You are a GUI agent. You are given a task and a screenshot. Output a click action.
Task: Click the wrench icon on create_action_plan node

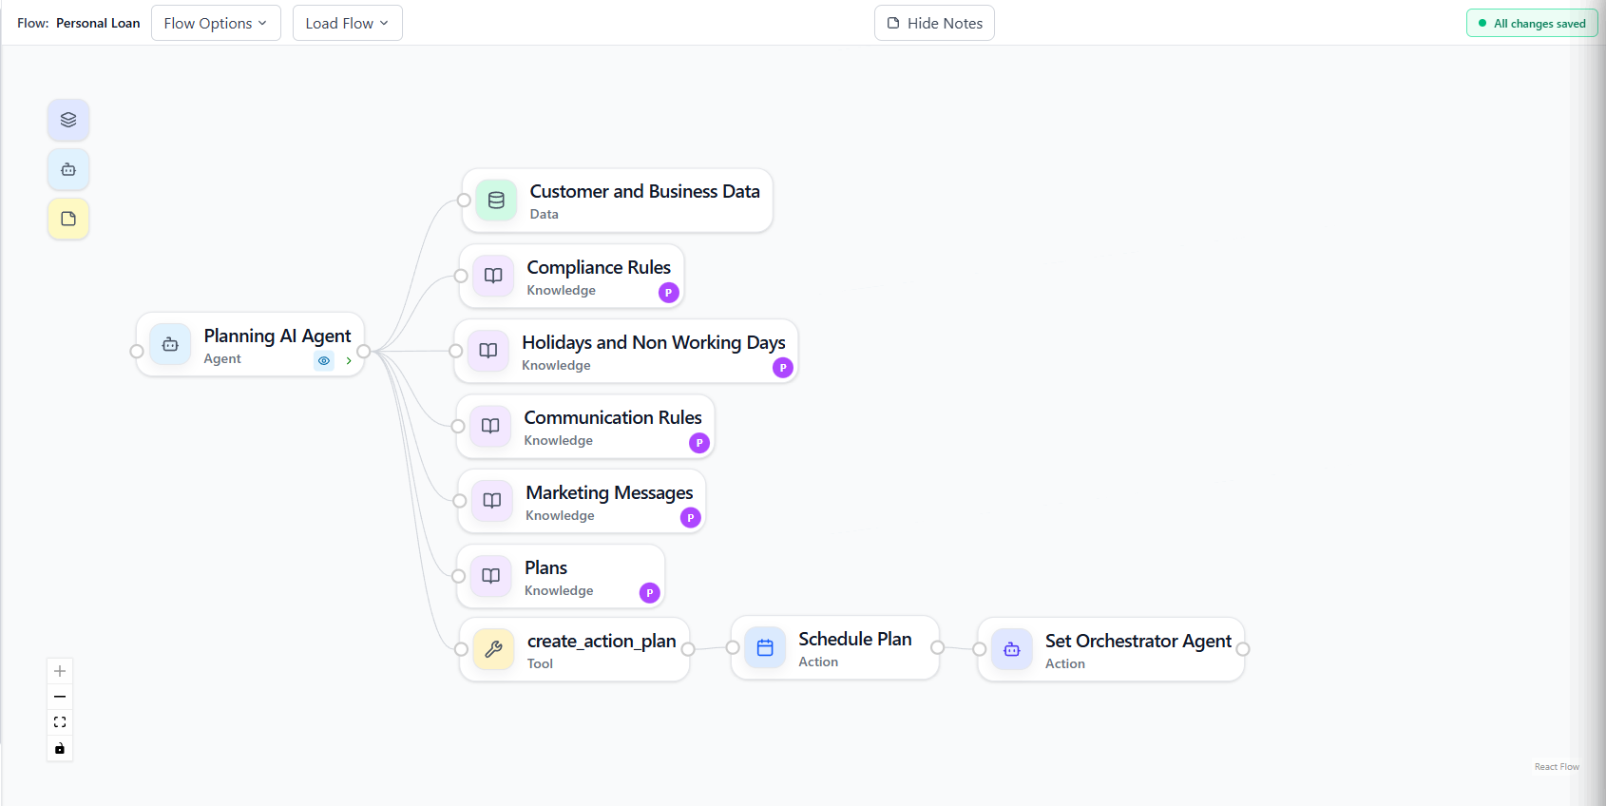pos(493,649)
